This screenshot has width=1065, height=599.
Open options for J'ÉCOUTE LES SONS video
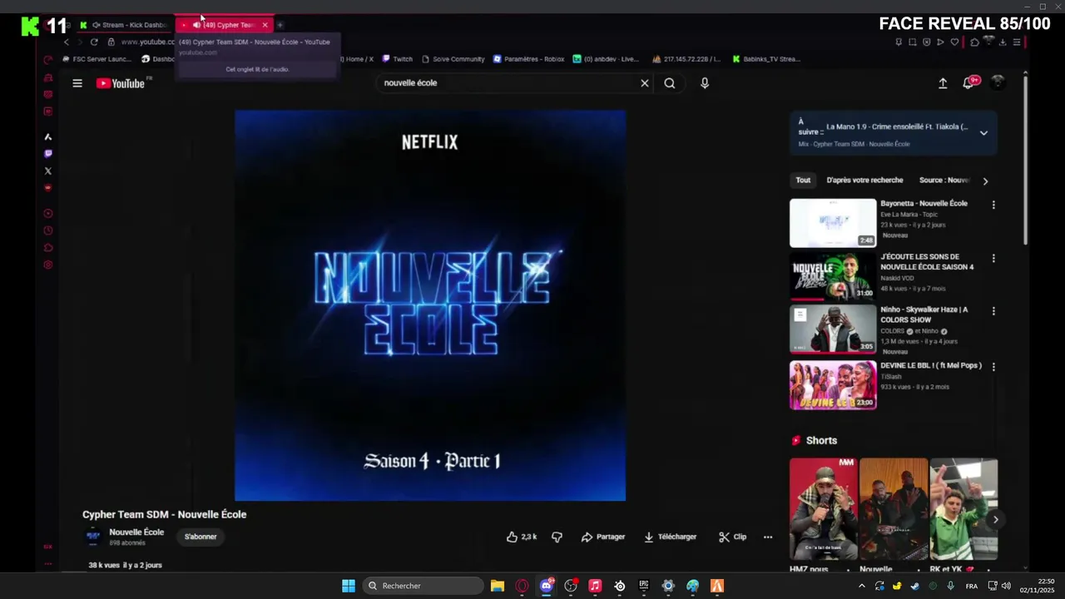[993, 259]
